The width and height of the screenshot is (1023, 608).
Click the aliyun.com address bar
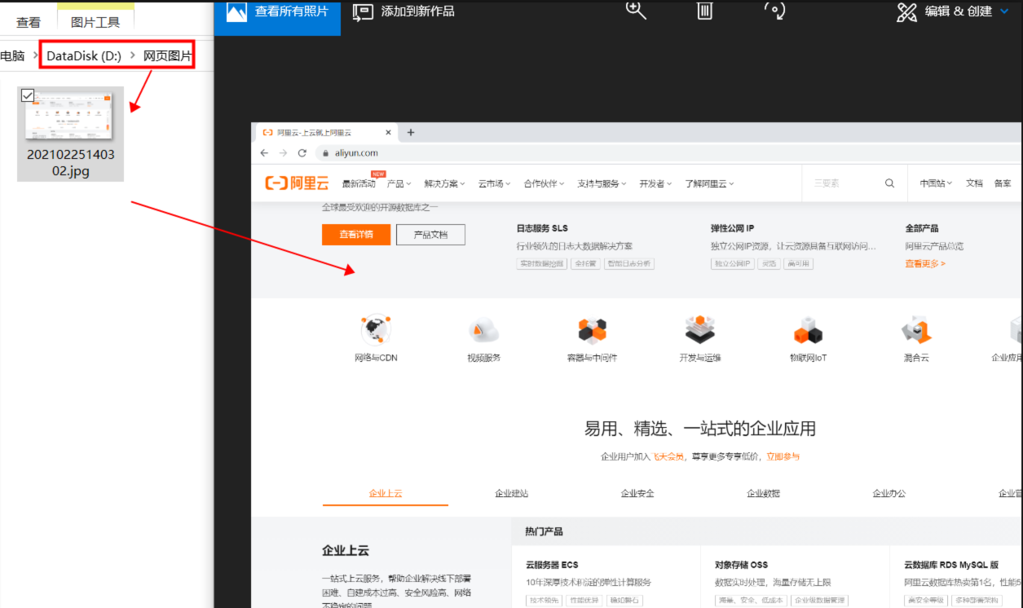[668, 153]
